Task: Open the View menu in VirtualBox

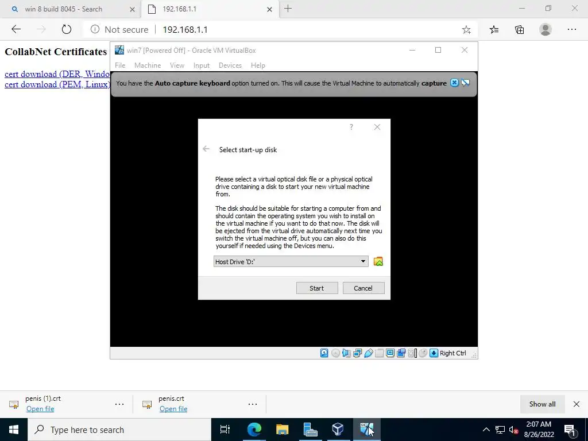Action: pos(177,65)
